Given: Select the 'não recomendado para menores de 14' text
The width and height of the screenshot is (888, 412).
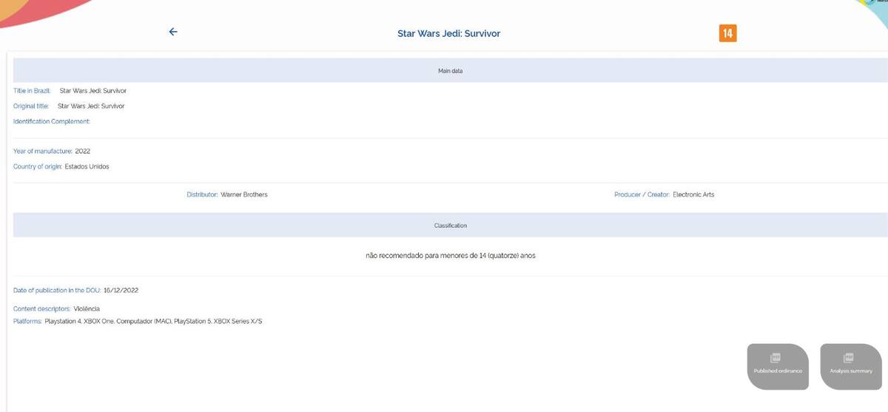Looking at the screenshot, I should pos(451,255).
